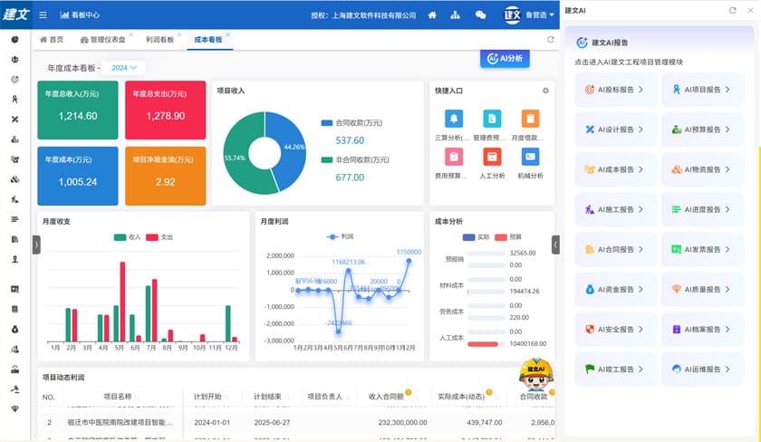Click the 三算分析 shortcut icon

tap(453, 119)
